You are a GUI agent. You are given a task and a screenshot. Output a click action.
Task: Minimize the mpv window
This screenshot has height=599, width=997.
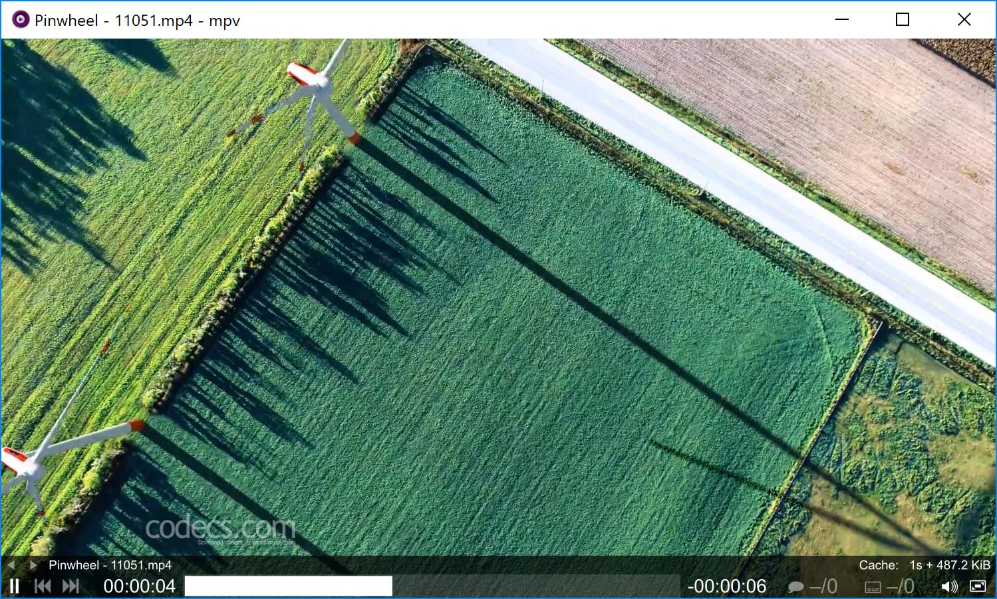coord(842,20)
